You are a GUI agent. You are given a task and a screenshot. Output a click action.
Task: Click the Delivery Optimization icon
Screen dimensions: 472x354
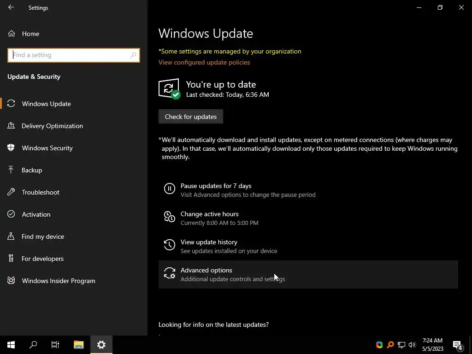pos(11,125)
